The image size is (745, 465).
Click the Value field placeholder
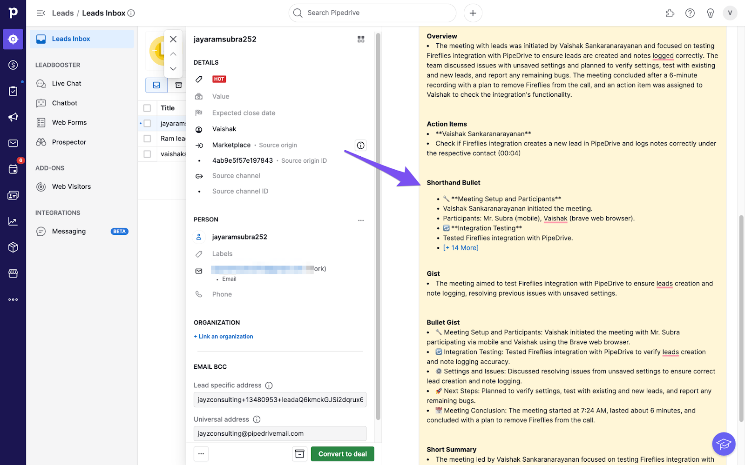click(221, 97)
